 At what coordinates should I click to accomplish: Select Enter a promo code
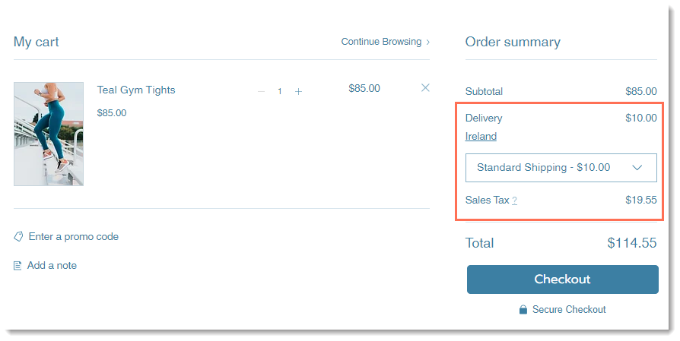point(74,237)
